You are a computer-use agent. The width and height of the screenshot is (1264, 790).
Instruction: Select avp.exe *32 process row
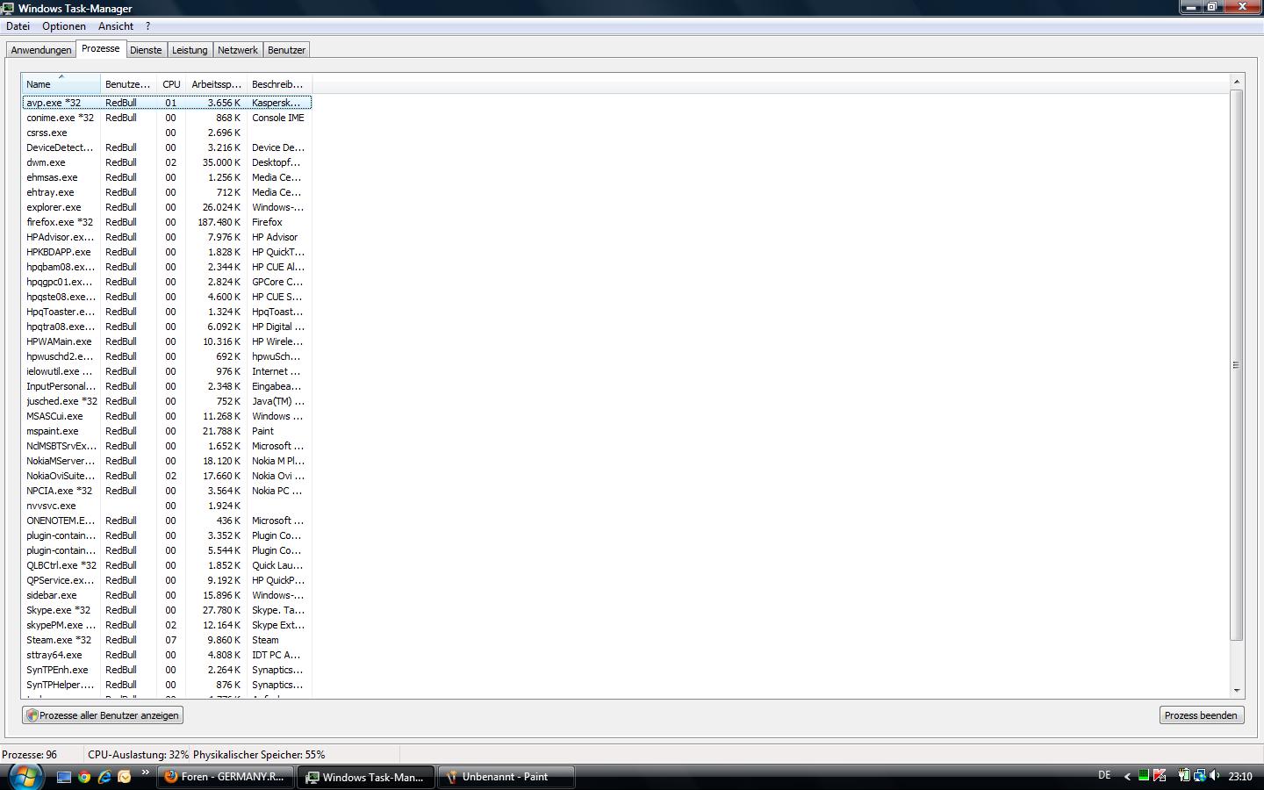coord(167,103)
